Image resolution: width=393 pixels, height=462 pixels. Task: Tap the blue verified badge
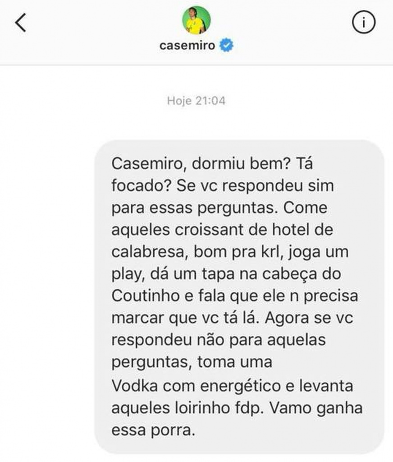(x=227, y=45)
